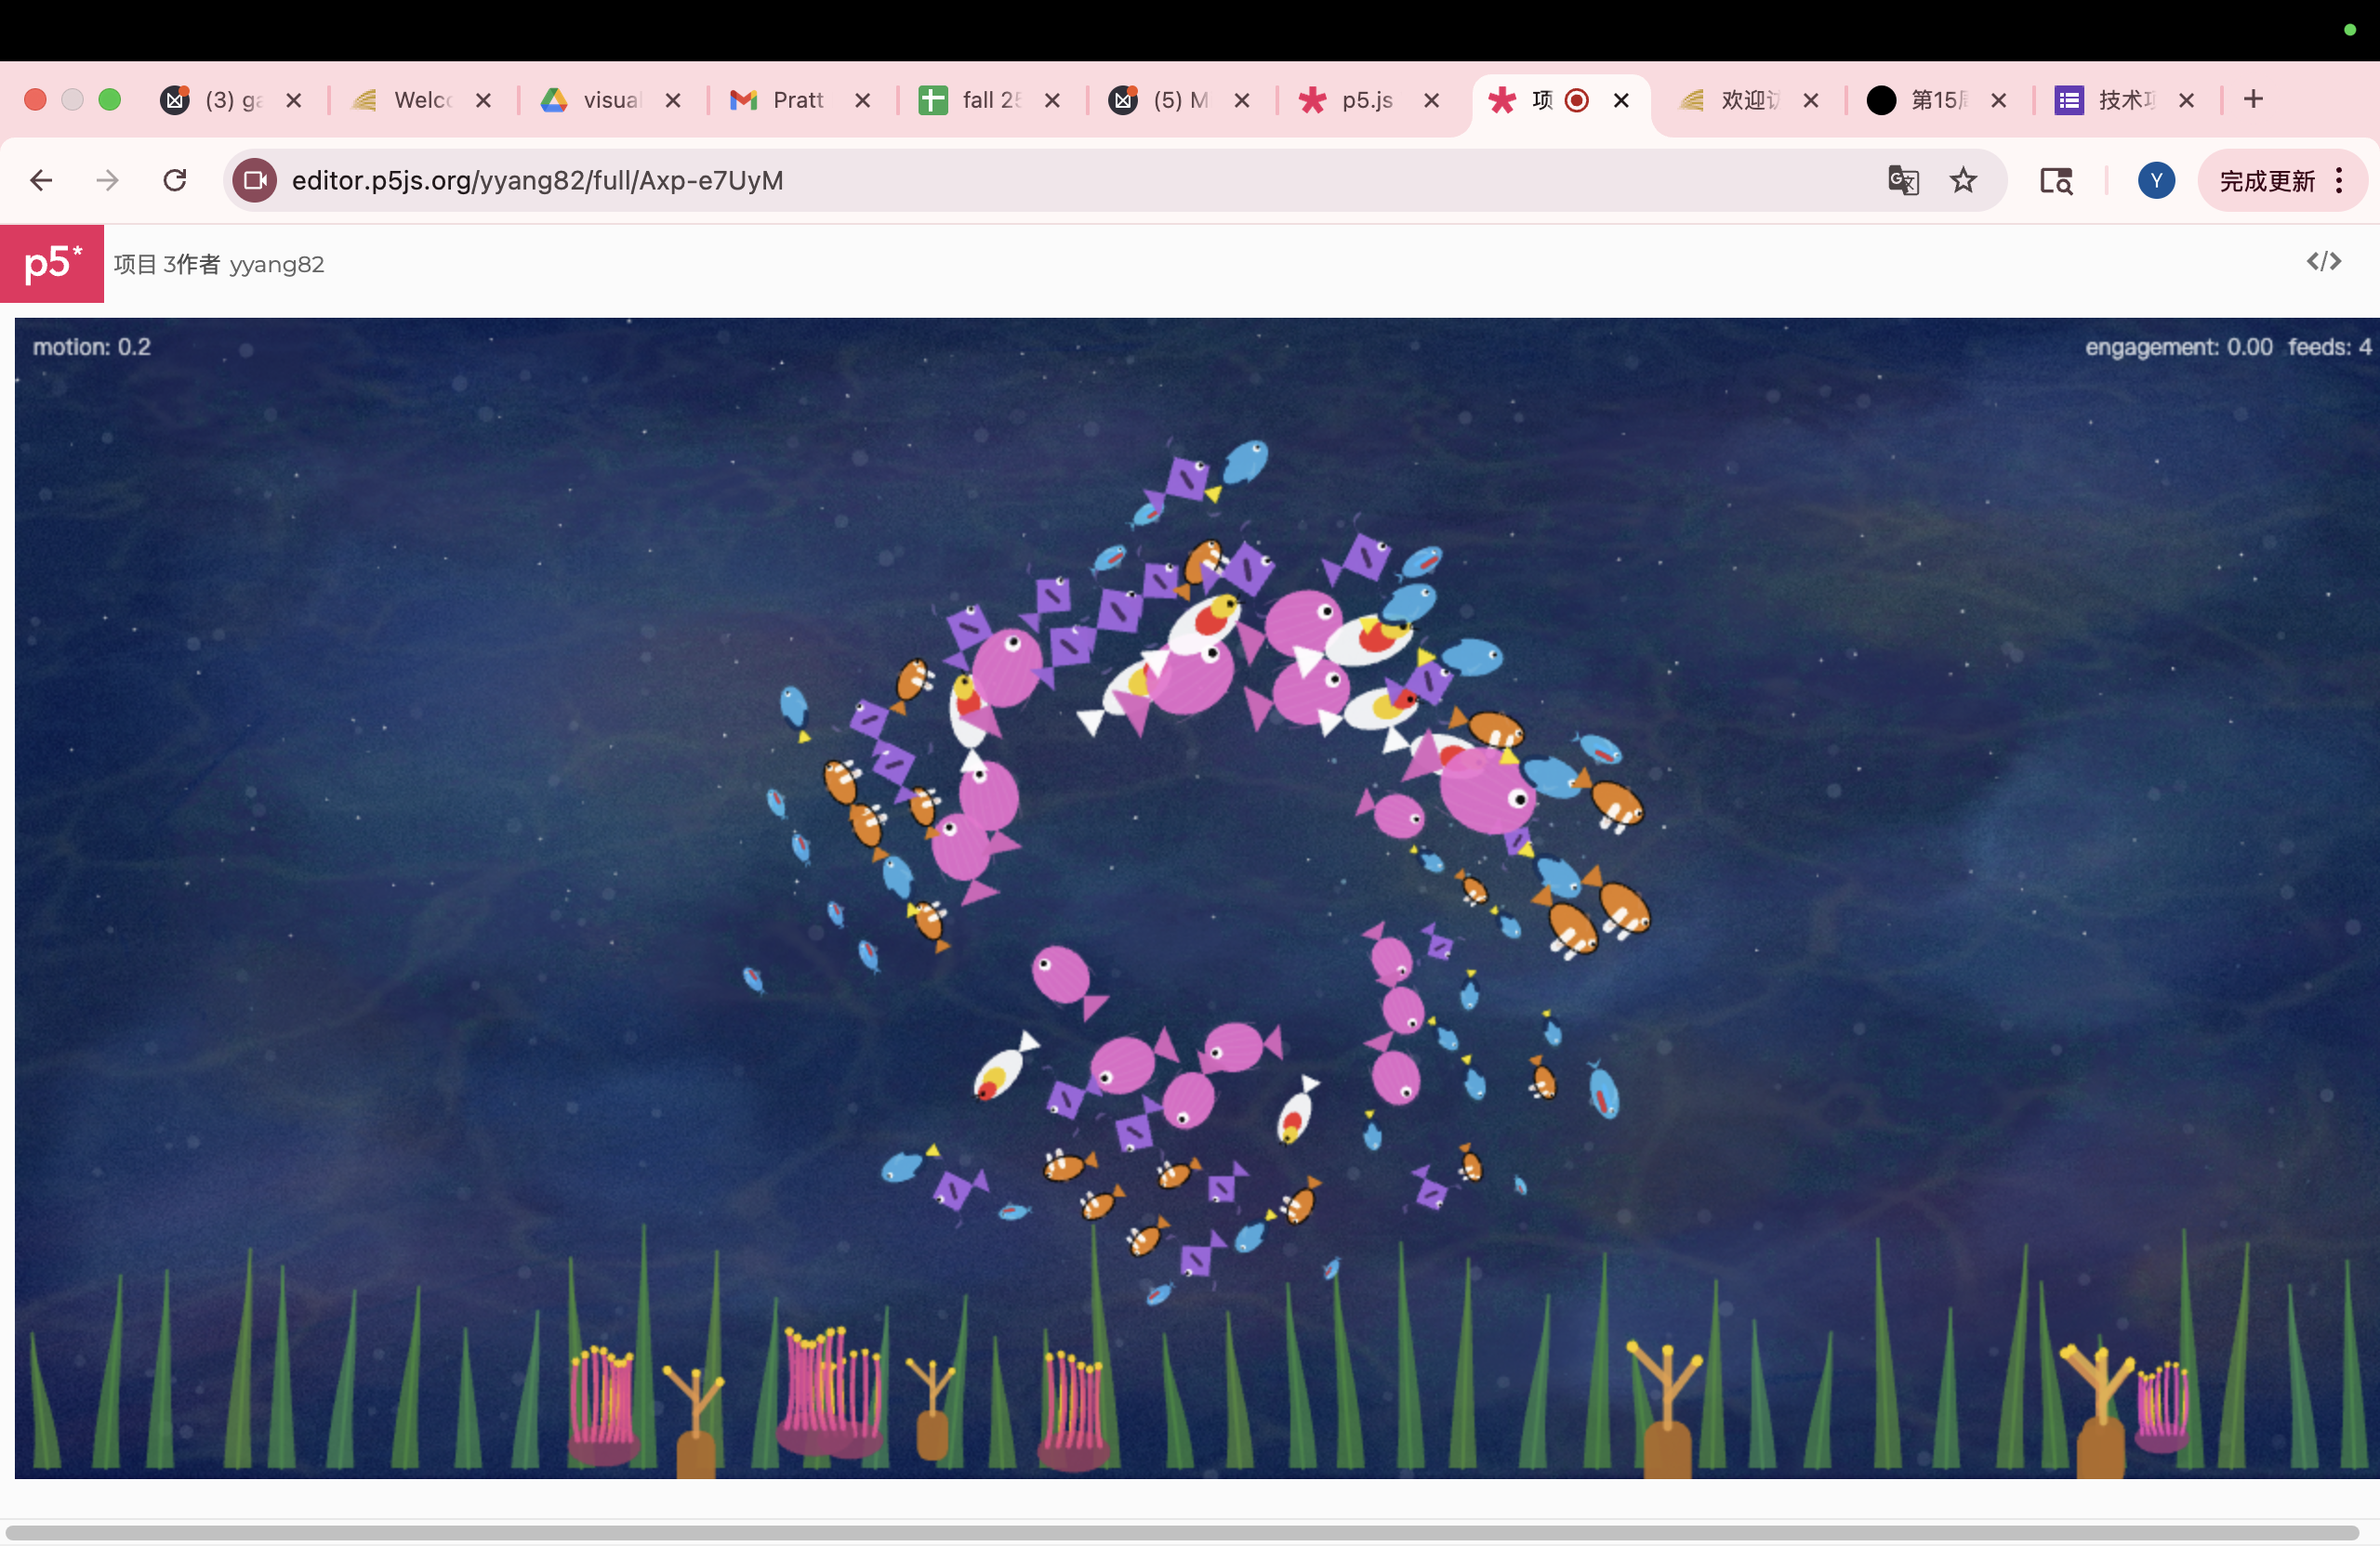Open the yyang82 author link
Screen dimensions: 2380x1546
click(277, 265)
